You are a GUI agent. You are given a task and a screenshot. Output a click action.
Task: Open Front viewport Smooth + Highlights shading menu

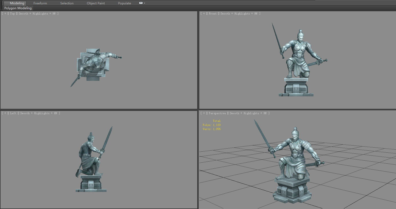tap(239, 14)
